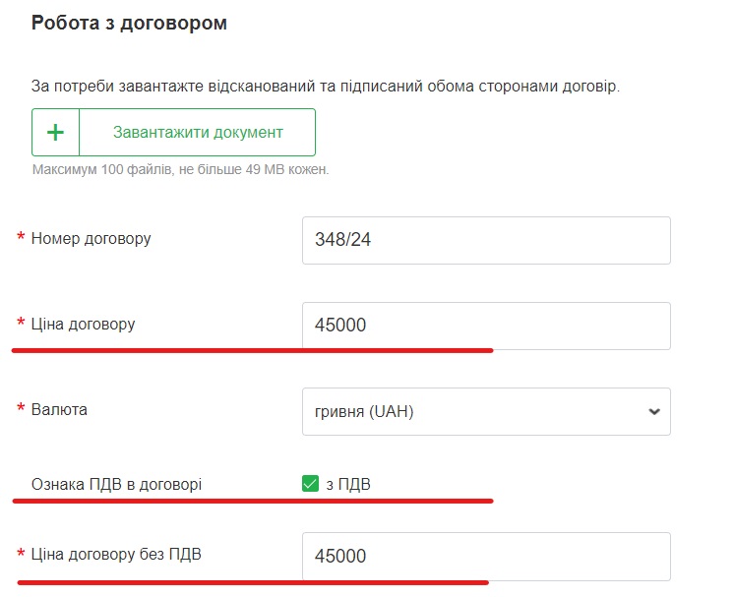Click the "Ціна договору" value field
This screenshot has width=734, height=597.
pos(486,326)
